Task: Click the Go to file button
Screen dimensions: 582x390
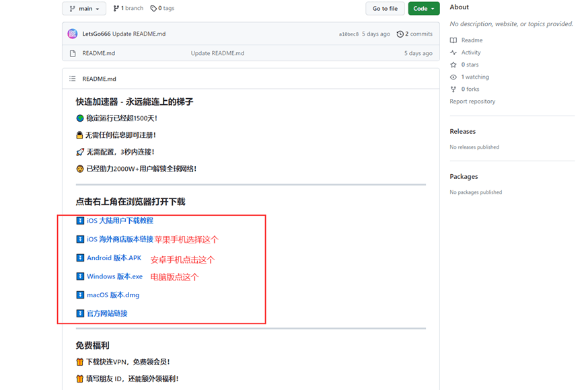Action: [x=385, y=9]
